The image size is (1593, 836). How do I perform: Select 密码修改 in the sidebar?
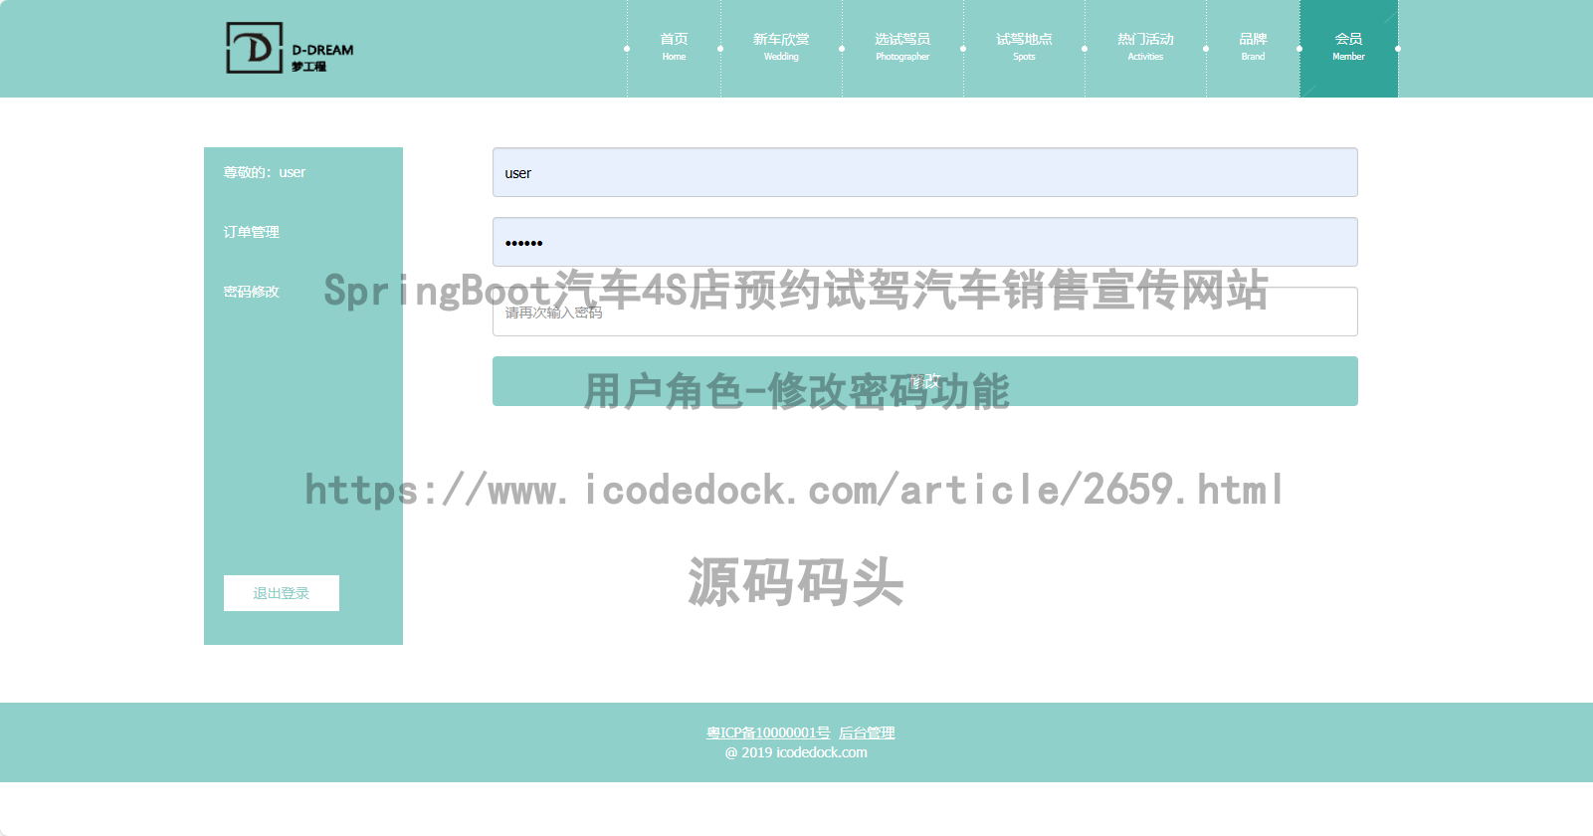pos(251,292)
